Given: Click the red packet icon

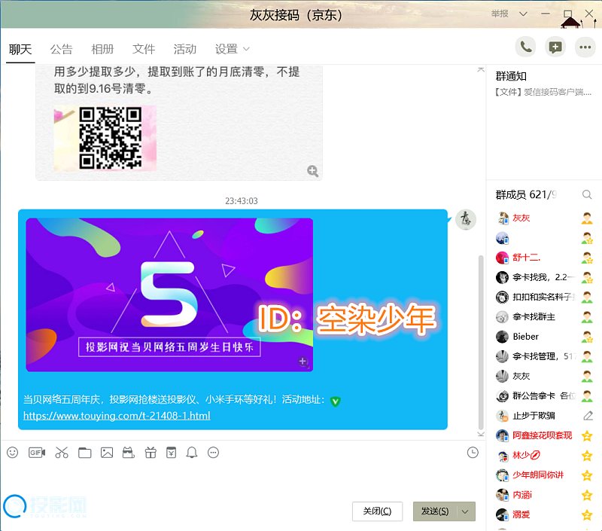Looking at the screenshot, I should tap(171, 453).
